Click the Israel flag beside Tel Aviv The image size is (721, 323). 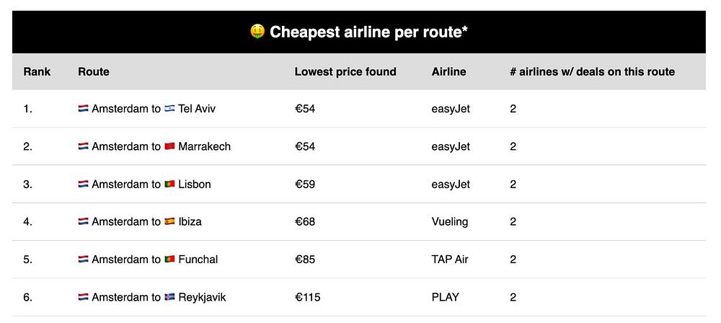click(169, 109)
